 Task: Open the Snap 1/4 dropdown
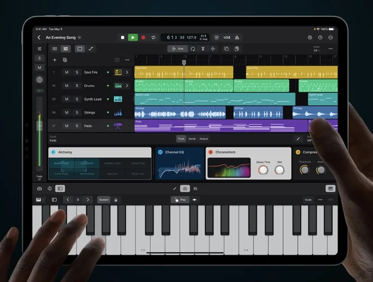[317, 49]
